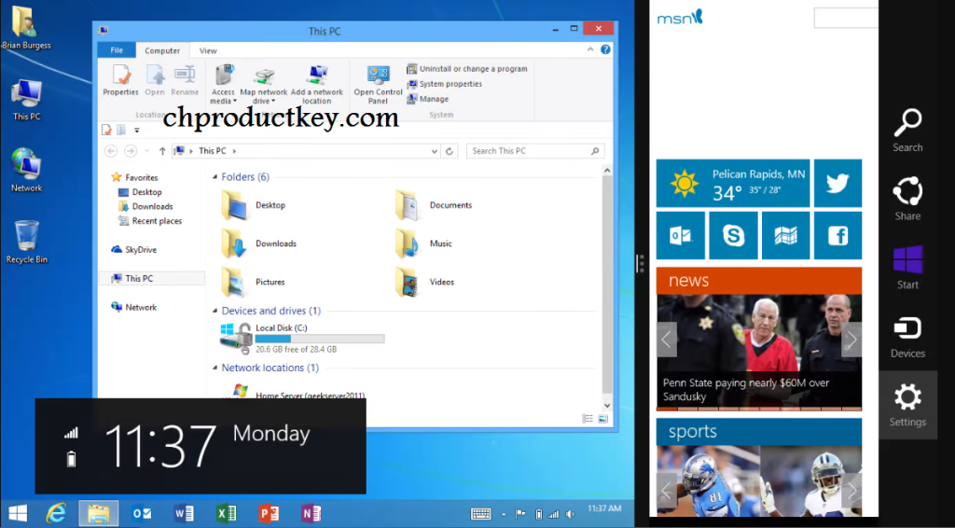
Task: Open the Pelican Rapids weather tile
Action: click(x=733, y=184)
